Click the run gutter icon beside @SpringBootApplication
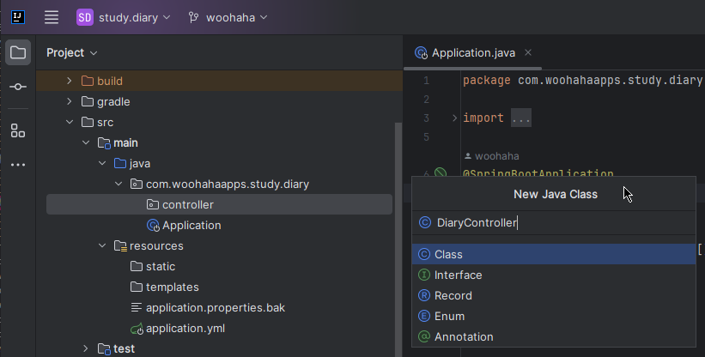705x357 pixels. (x=441, y=174)
